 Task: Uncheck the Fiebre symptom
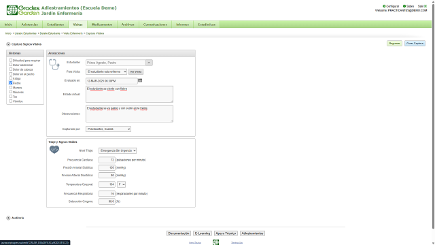11,83
